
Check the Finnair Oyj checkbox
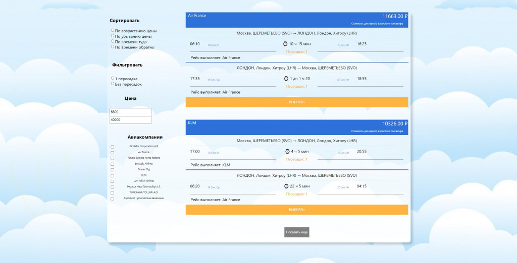(113, 170)
